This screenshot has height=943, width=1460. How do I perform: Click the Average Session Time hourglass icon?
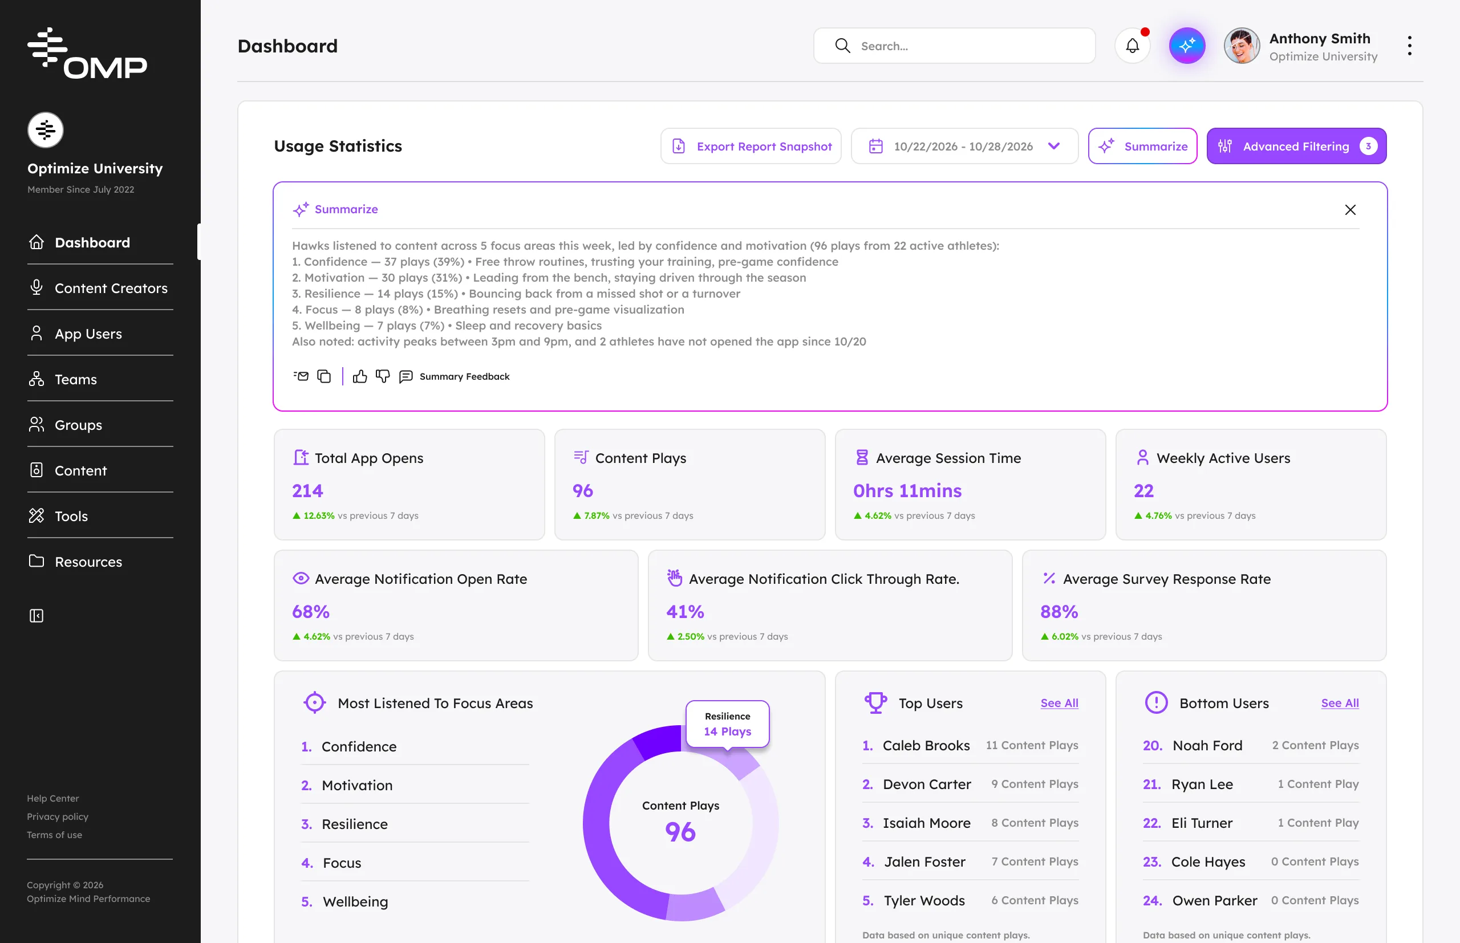pyautogui.click(x=862, y=457)
